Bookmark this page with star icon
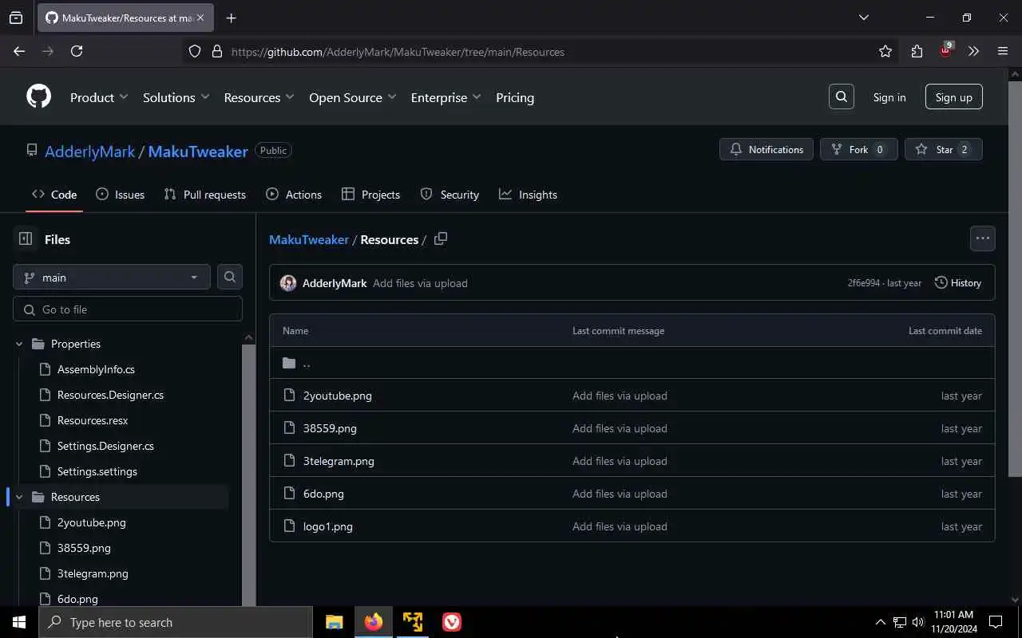Viewport: 1022px width, 638px height. point(885,51)
